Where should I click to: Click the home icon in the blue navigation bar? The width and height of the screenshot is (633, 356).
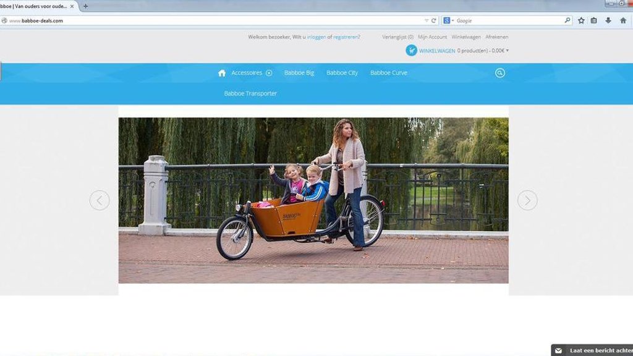222,73
